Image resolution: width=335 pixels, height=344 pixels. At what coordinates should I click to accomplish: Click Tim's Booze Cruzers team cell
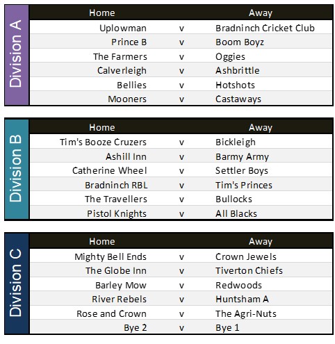[x=103, y=142]
